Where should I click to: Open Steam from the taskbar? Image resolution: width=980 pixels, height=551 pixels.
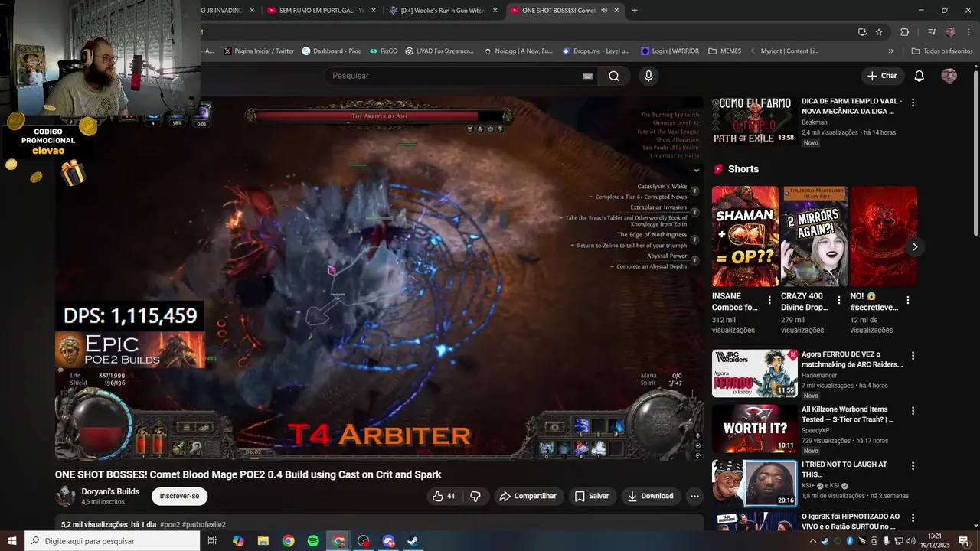click(x=412, y=541)
